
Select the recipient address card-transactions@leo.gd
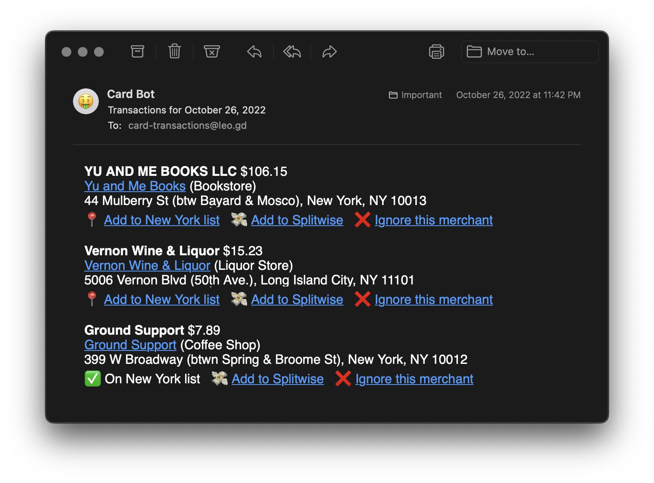187,126
